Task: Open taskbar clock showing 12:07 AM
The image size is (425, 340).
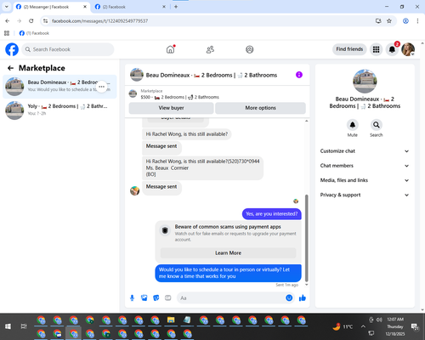Action: tap(395, 326)
